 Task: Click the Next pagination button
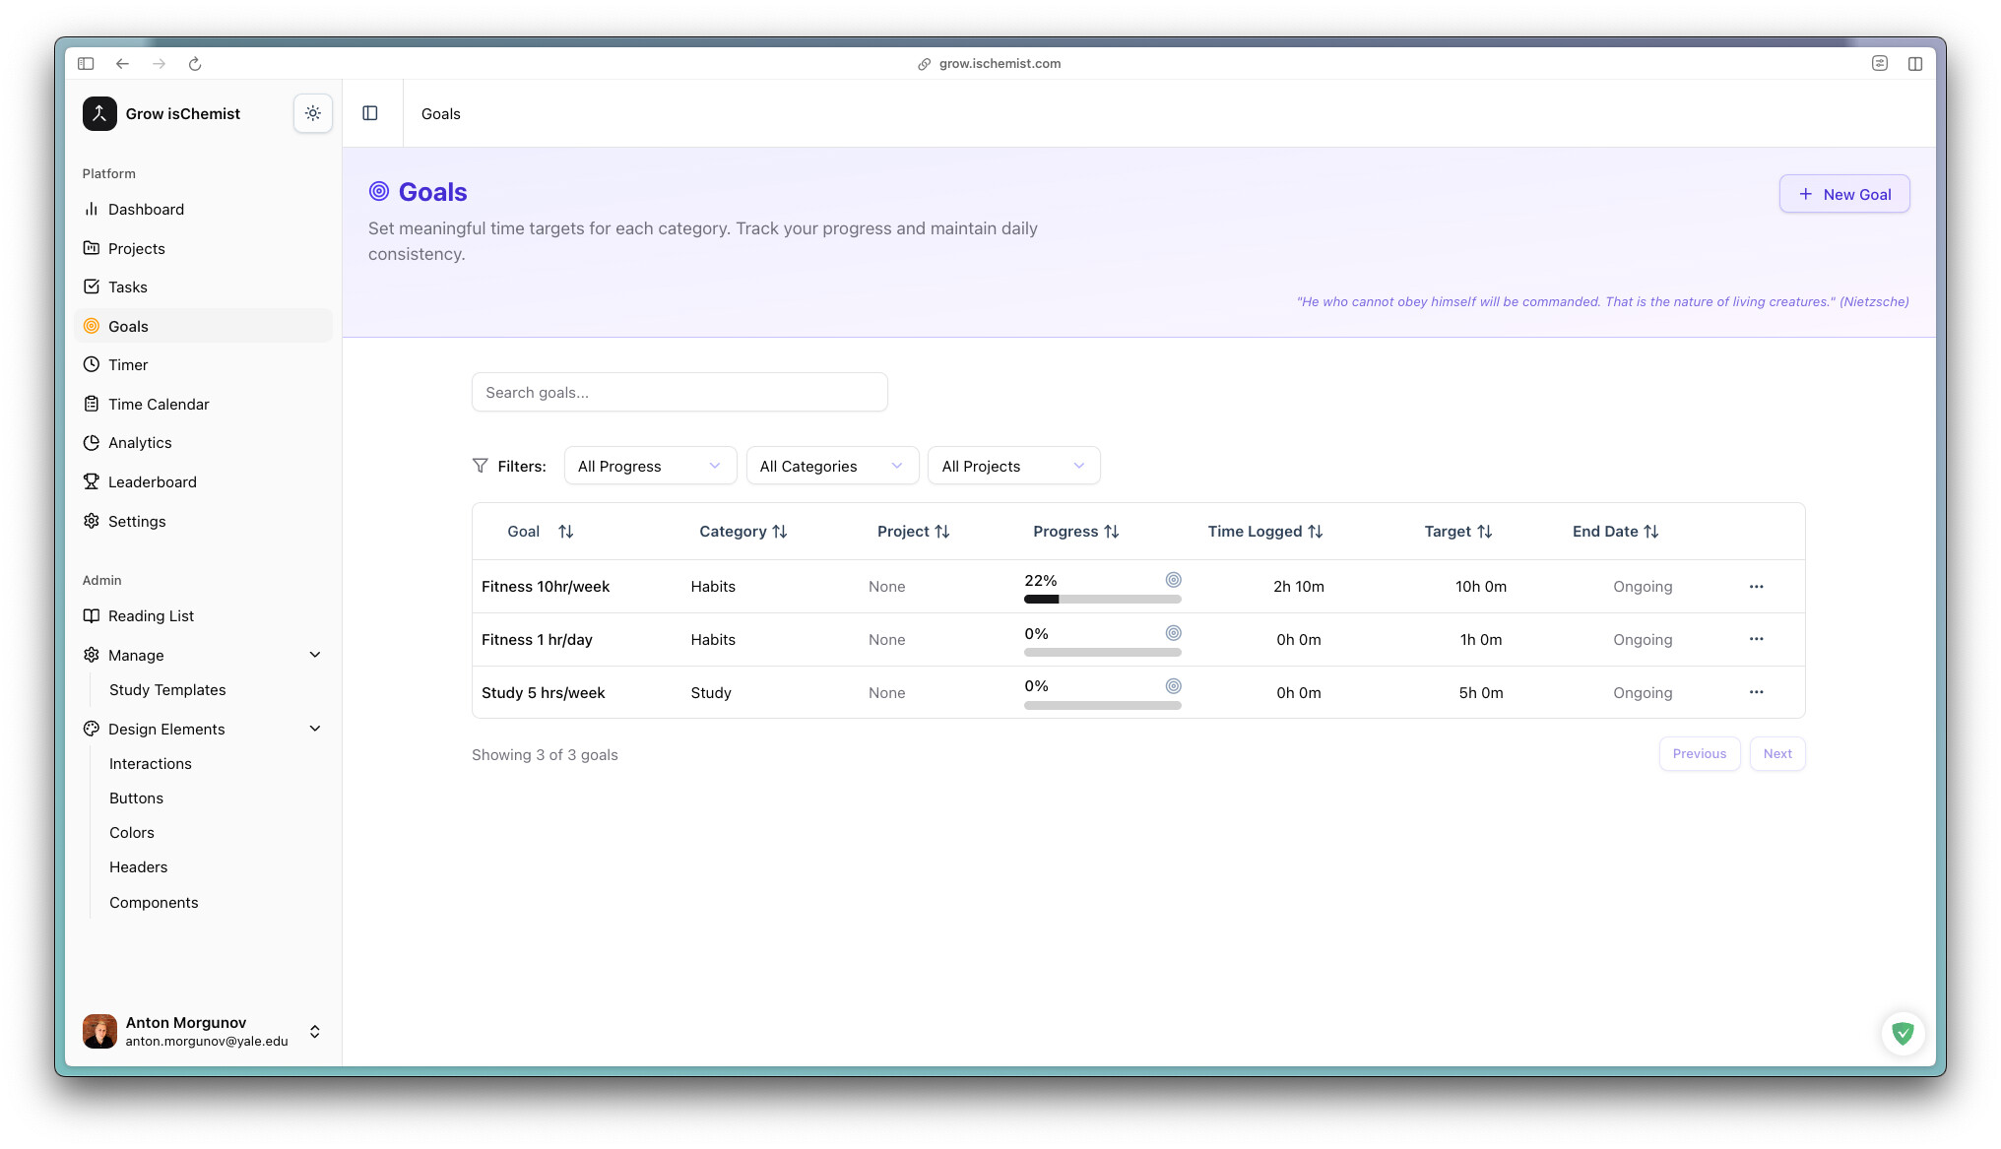point(1776,754)
